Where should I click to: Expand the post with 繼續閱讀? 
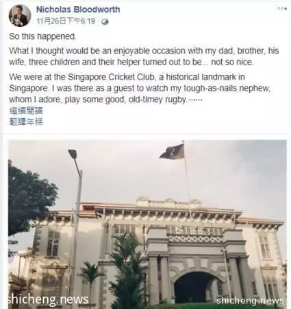pos(26,111)
